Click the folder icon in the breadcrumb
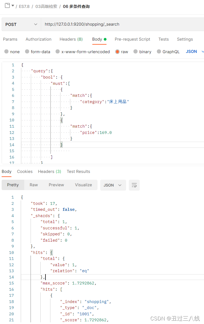This screenshot has height=324, width=204. pyautogui.click(x=7, y=5)
